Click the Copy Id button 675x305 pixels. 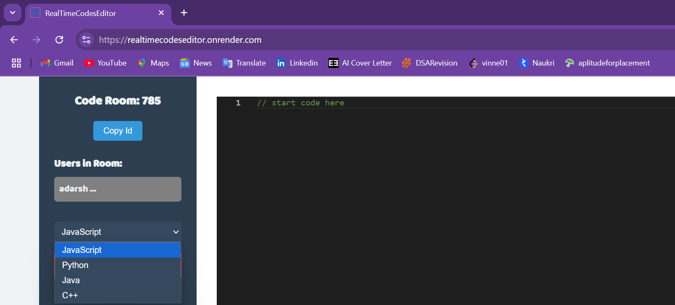pyautogui.click(x=118, y=131)
